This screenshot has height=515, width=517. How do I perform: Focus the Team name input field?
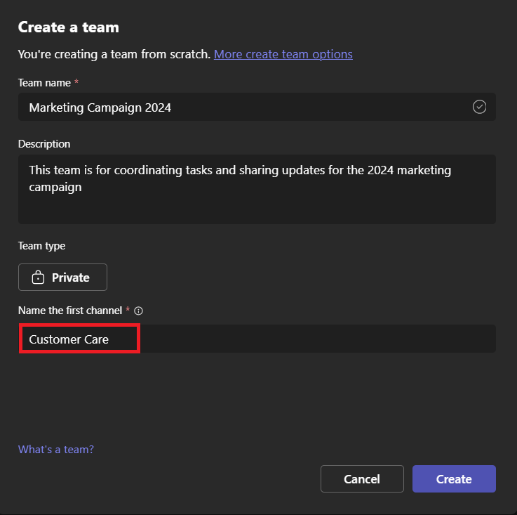click(257, 107)
